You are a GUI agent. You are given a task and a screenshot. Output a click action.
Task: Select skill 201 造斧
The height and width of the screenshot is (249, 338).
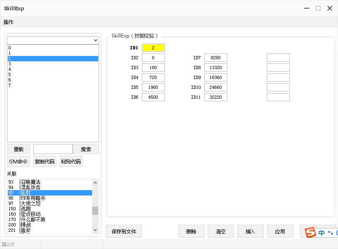(x=50, y=230)
